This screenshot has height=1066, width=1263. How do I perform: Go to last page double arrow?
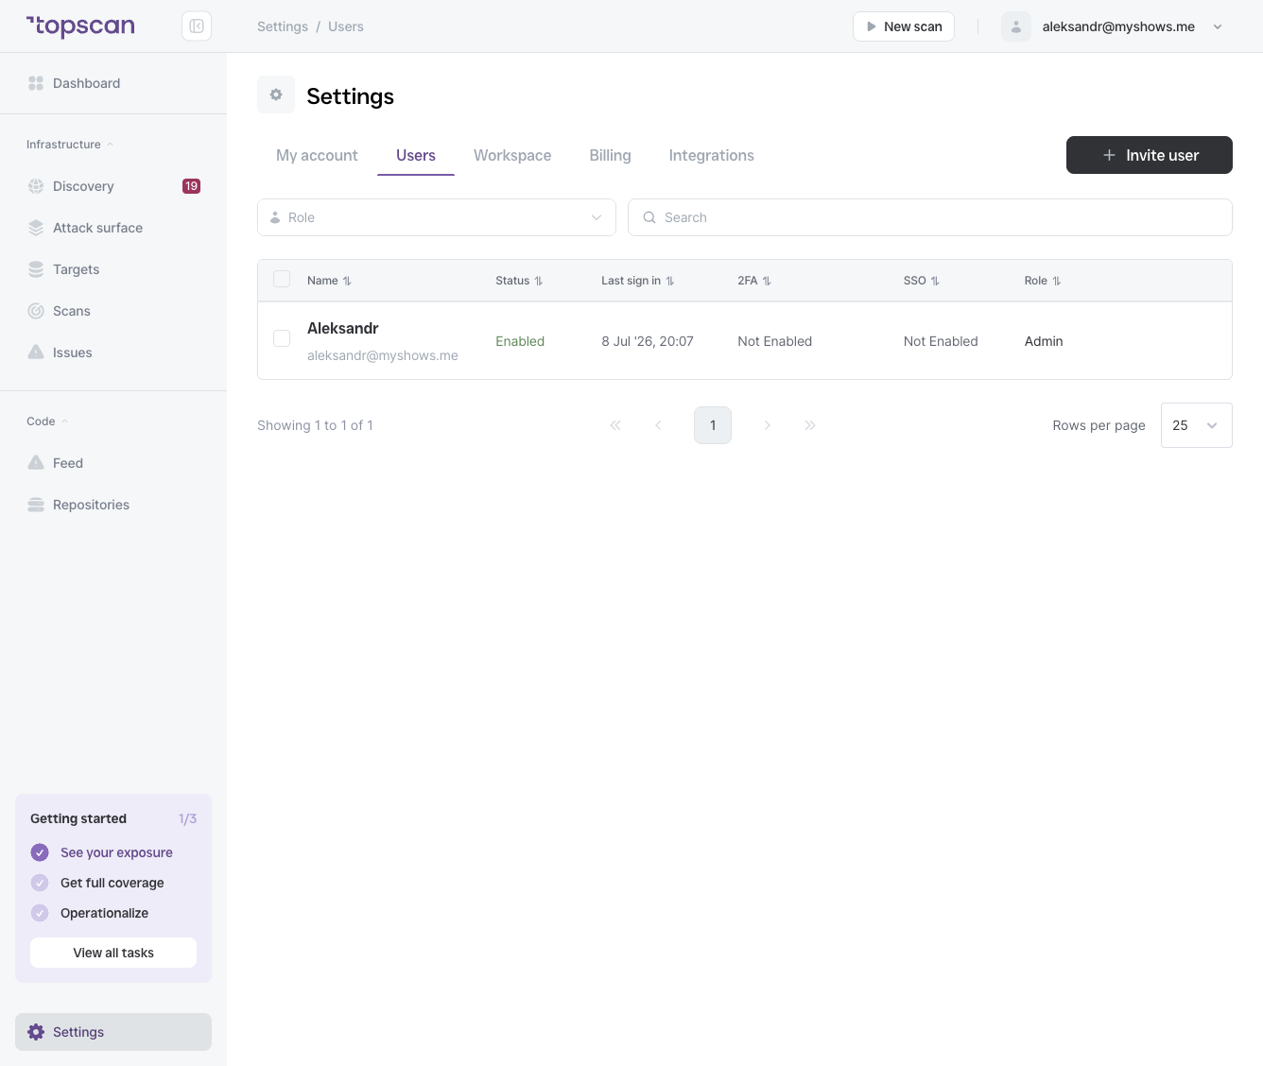[x=810, y=425]
